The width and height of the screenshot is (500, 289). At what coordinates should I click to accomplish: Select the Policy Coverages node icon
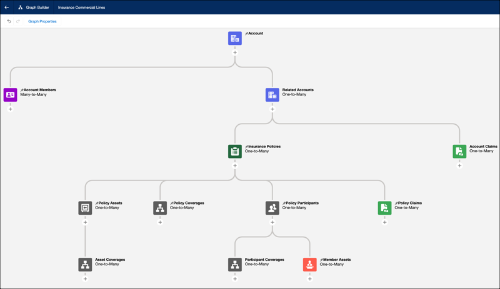[160, 208]
